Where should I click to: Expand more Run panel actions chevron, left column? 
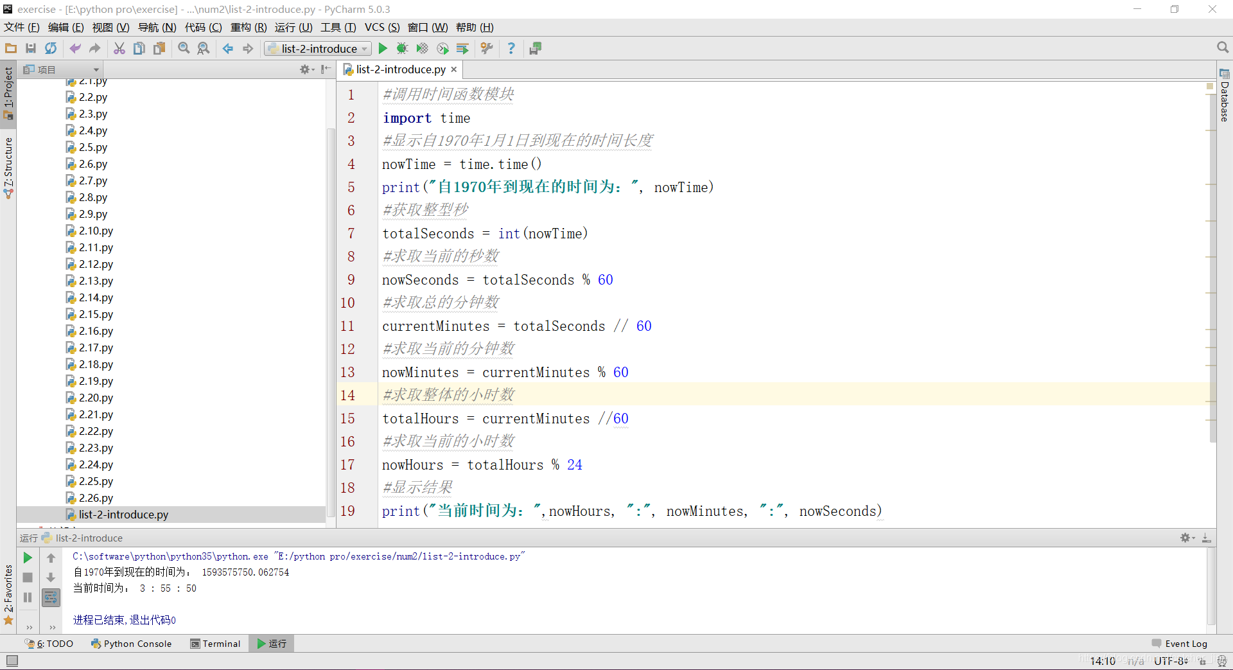(x=30, y=627)
